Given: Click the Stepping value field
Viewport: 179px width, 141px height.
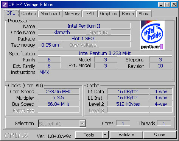Looking at the screenshot, I should pos(160,60).
